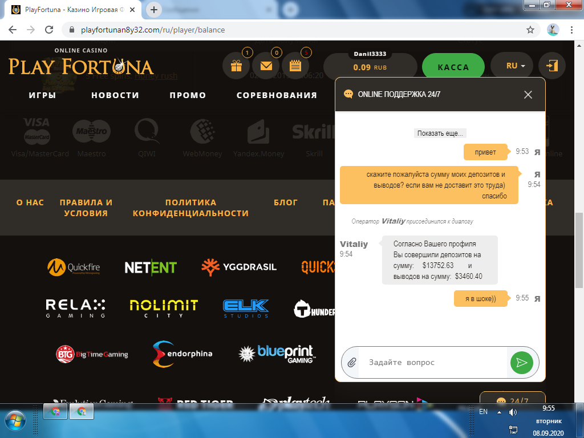Open the Windows Start menu

(x=15, y=421)
